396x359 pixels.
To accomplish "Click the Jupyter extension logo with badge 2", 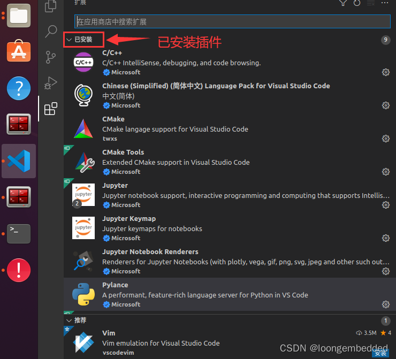I will pos(83,195).
